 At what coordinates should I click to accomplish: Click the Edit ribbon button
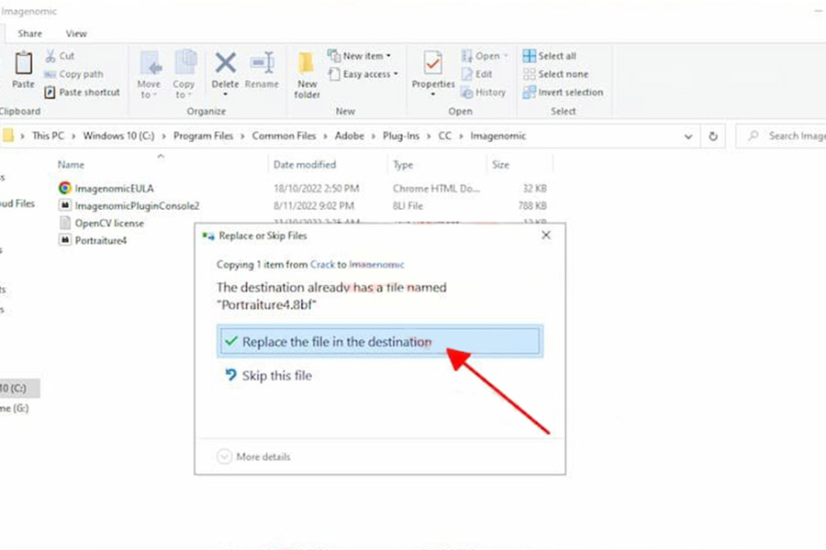pyautogui.click(x=476, y=74)
